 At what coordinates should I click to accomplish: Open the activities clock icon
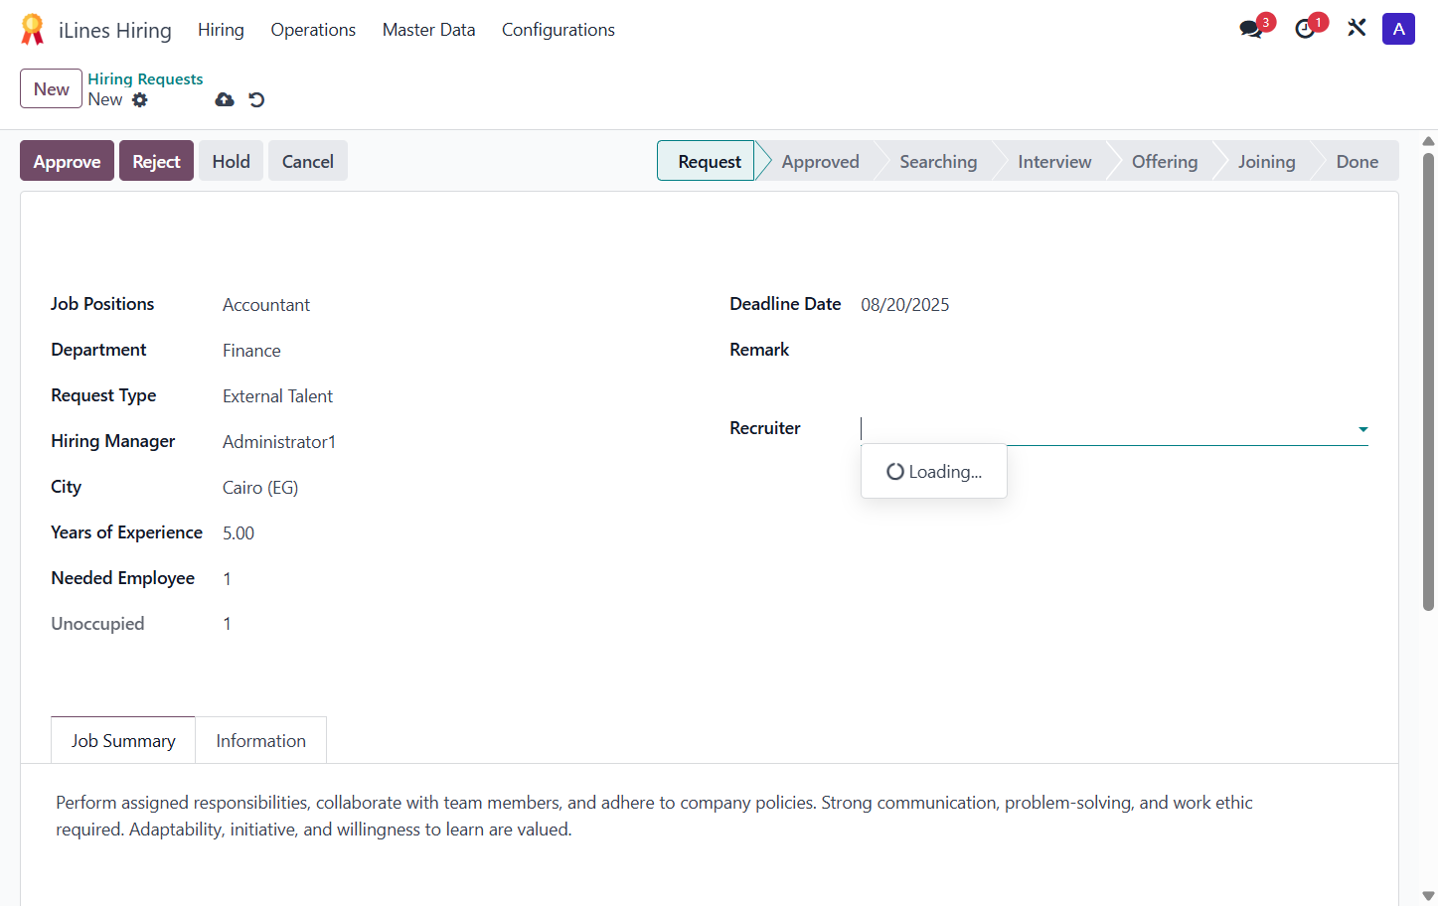(x=1306, y=29)
